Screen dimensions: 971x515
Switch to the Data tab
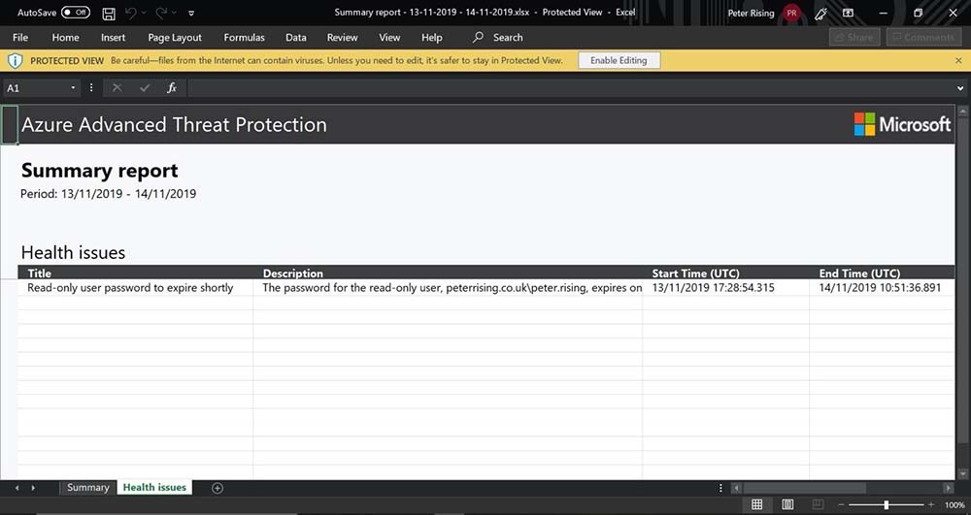click(x=296, y=37)
